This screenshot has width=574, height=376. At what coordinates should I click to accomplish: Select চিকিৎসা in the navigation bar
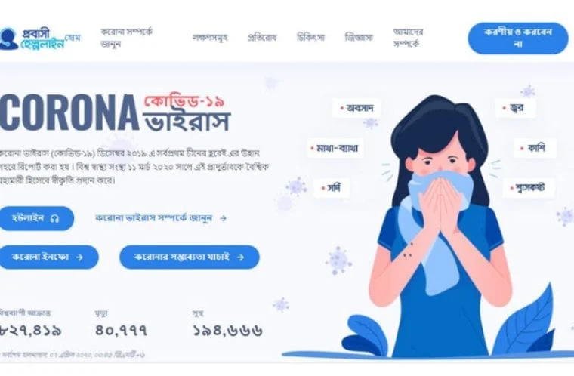click(310, 37)
